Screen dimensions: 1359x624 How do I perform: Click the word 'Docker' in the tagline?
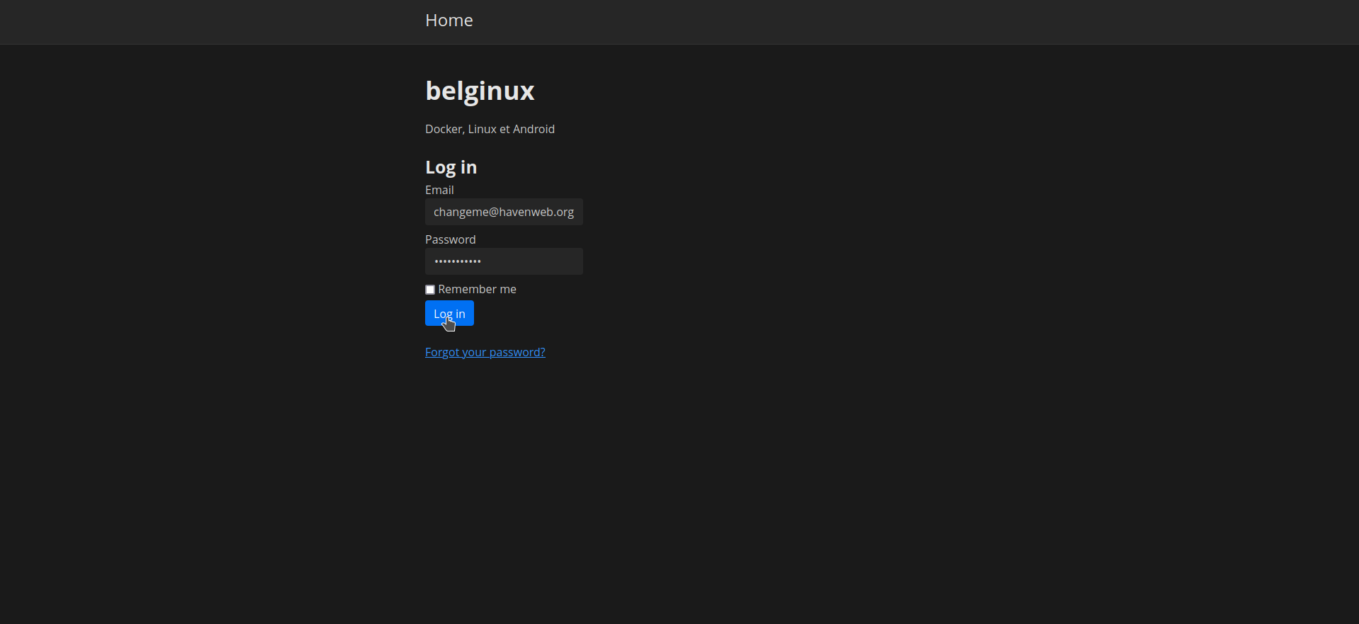point(444,129)
